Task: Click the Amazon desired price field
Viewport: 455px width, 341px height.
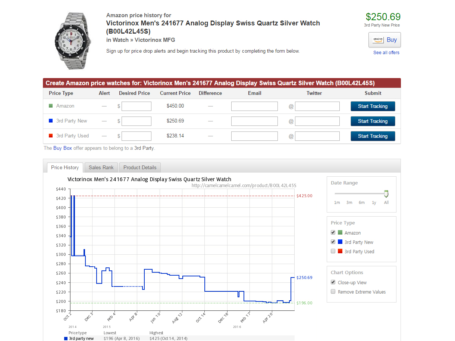Action: coord(136,106)
